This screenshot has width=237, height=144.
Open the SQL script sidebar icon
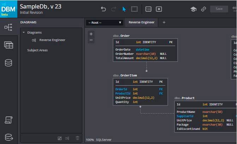tap(8, 120)
